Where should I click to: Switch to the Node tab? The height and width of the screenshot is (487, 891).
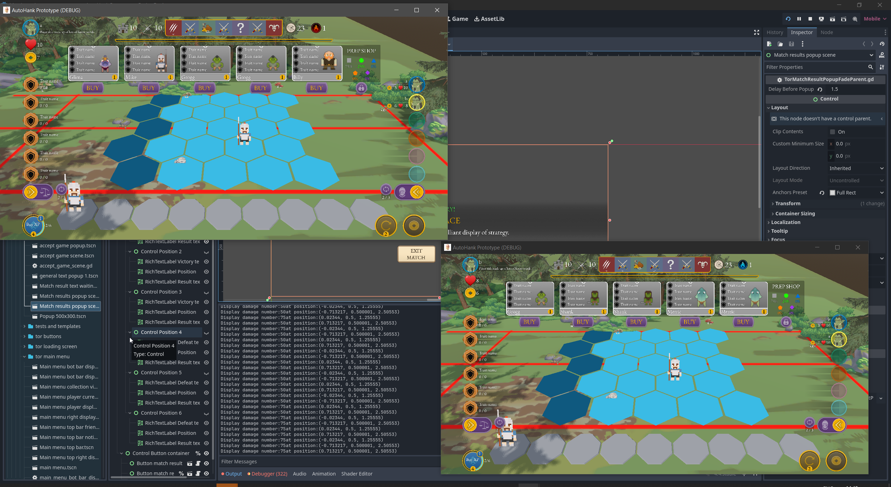(827, 32)
